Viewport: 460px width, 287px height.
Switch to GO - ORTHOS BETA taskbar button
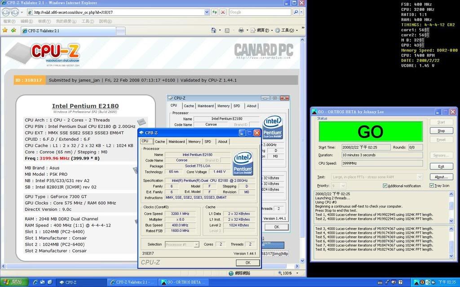click(184, 283)
